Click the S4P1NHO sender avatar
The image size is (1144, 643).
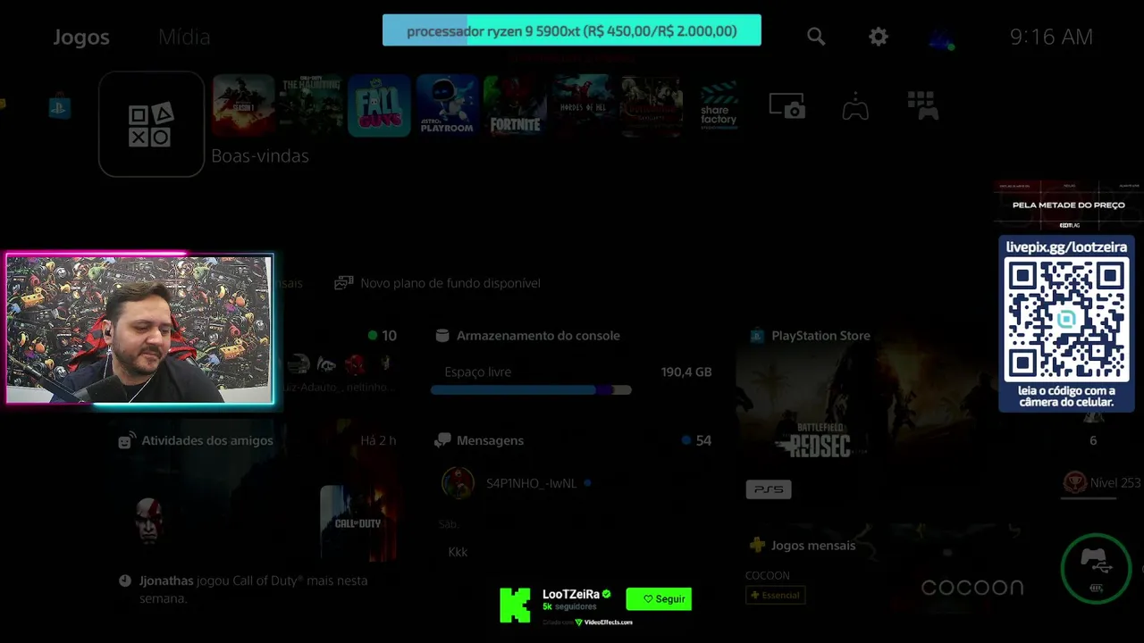click(458, 483)
